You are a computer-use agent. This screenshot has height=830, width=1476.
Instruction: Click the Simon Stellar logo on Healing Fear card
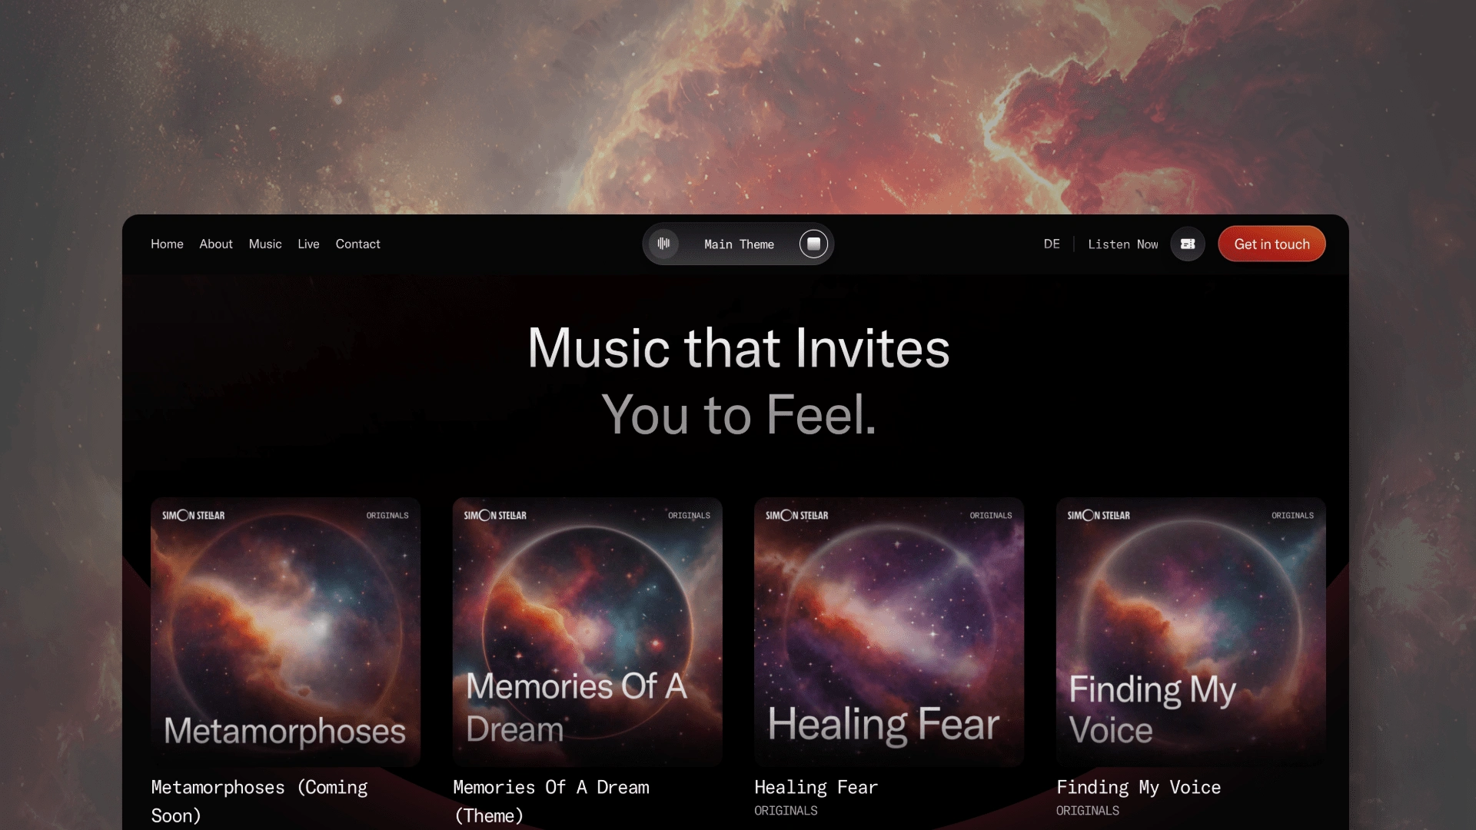pyautogui.click(x=796, y=515)
